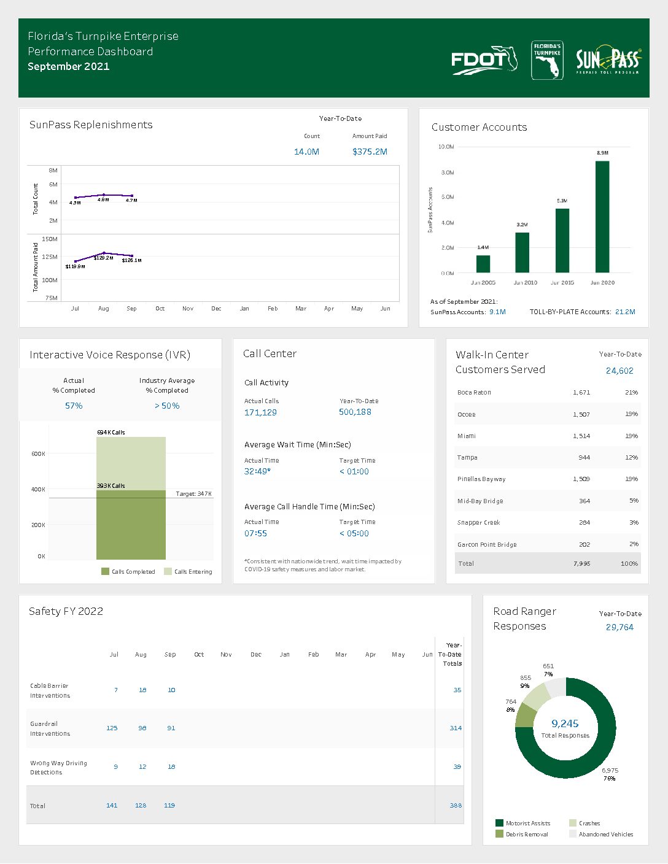Click the Boca Raton row label

pyautogui.click(x=474, y=392)
